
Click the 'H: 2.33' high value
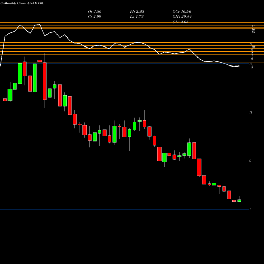[x=137, y=12]
